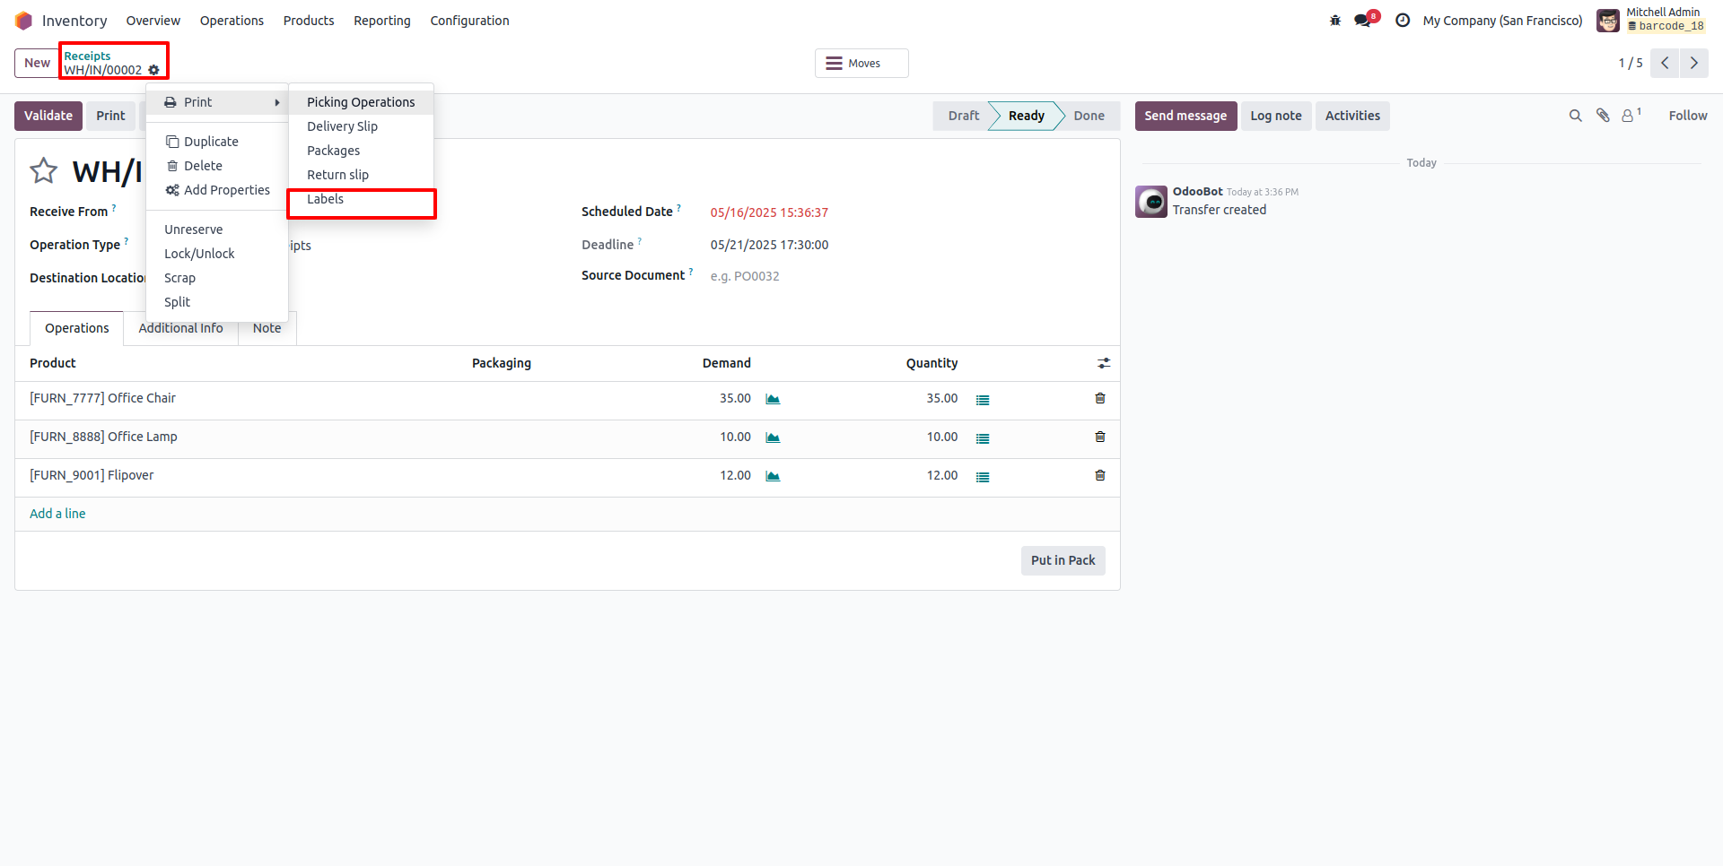
Task: Select Add Properties from the menu
Action: (x=217, y=190)
